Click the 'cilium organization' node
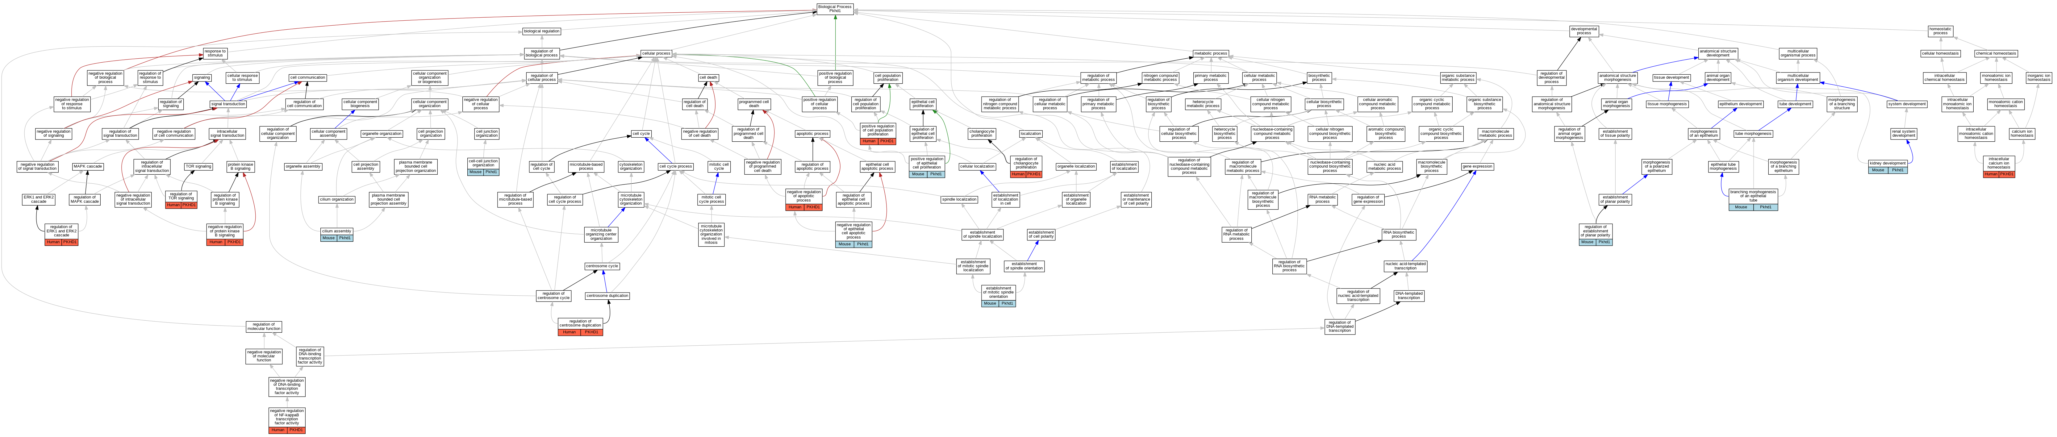2057x437 pixels. 337,199
